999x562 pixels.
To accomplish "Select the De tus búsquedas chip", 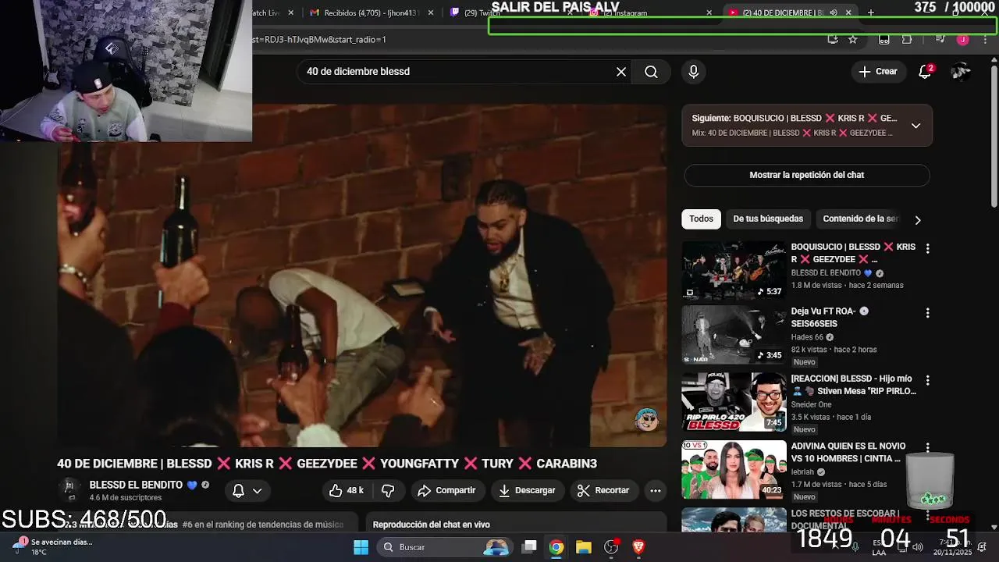I will click(768, 219).
